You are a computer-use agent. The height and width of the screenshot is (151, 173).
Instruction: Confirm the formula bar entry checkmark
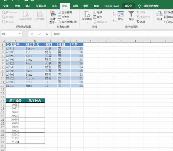click(x=40, y=34)
